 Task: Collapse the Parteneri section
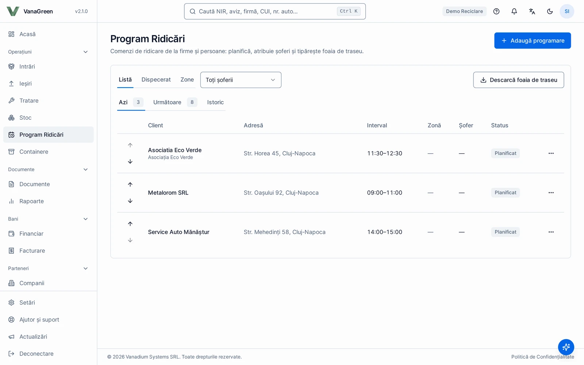(49, 268)
